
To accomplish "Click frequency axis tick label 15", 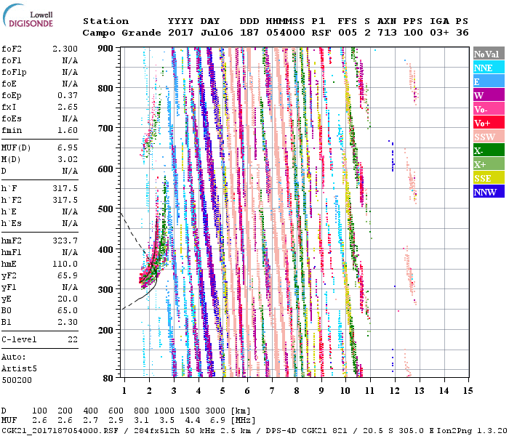I will coord(468,390).
